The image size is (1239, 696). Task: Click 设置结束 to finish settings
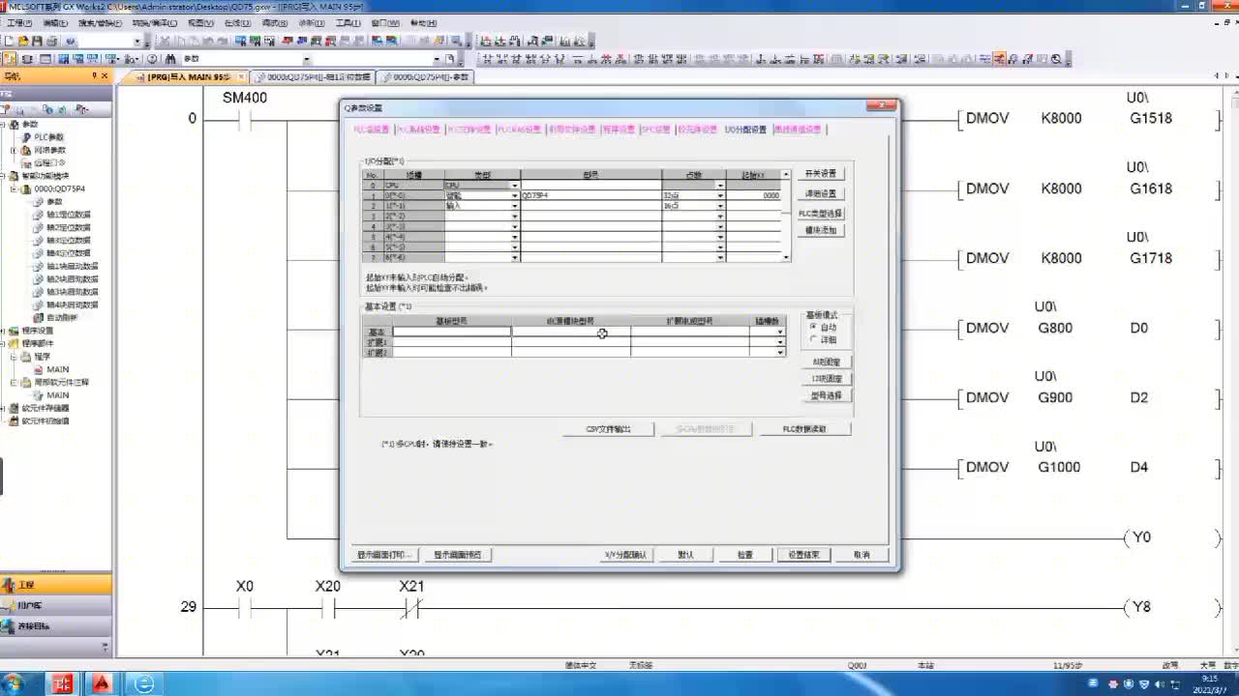803,555
